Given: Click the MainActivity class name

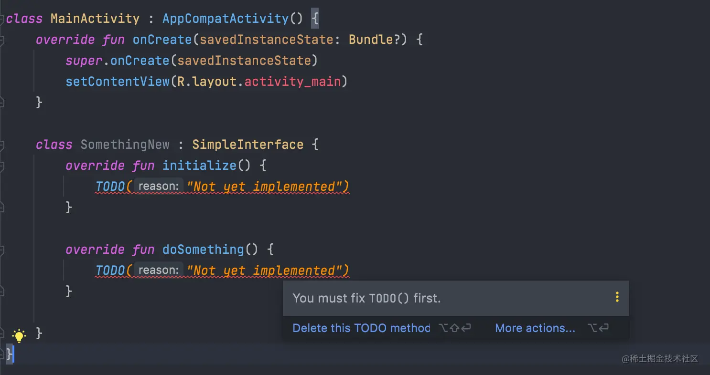Looking at the screenshot, I should click(x=95, y=19).
